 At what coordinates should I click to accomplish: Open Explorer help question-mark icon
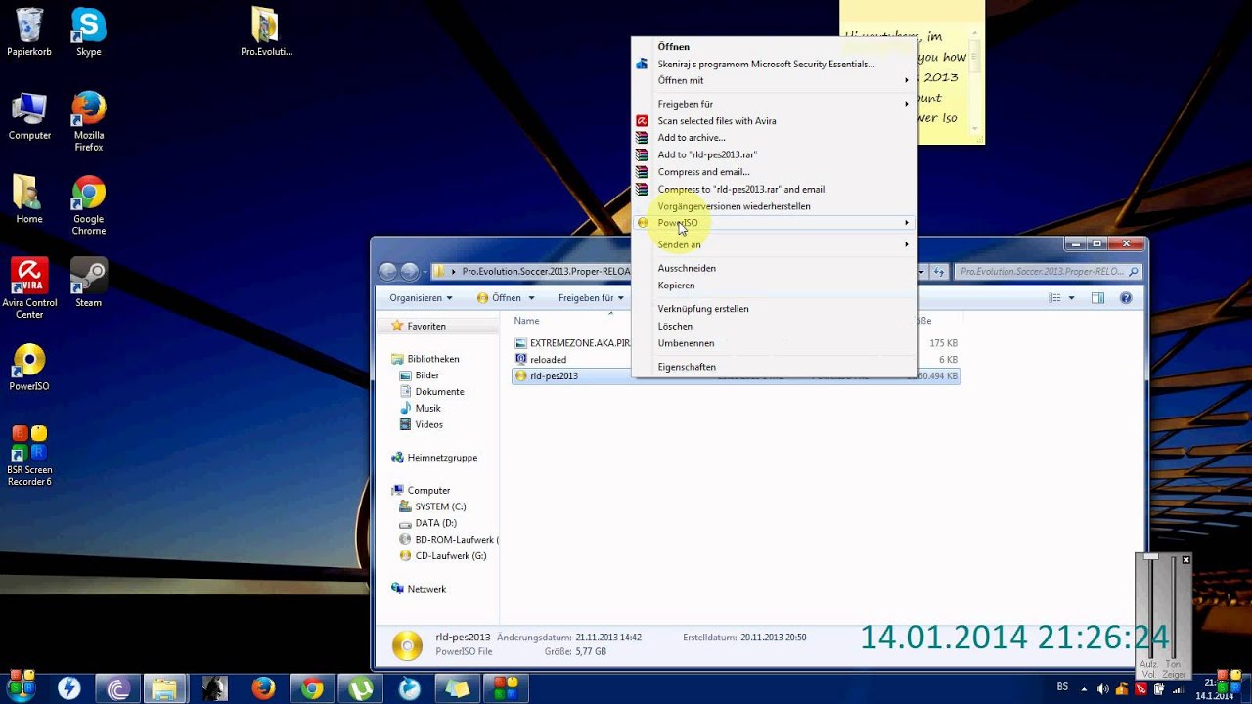pos(1126,298)
